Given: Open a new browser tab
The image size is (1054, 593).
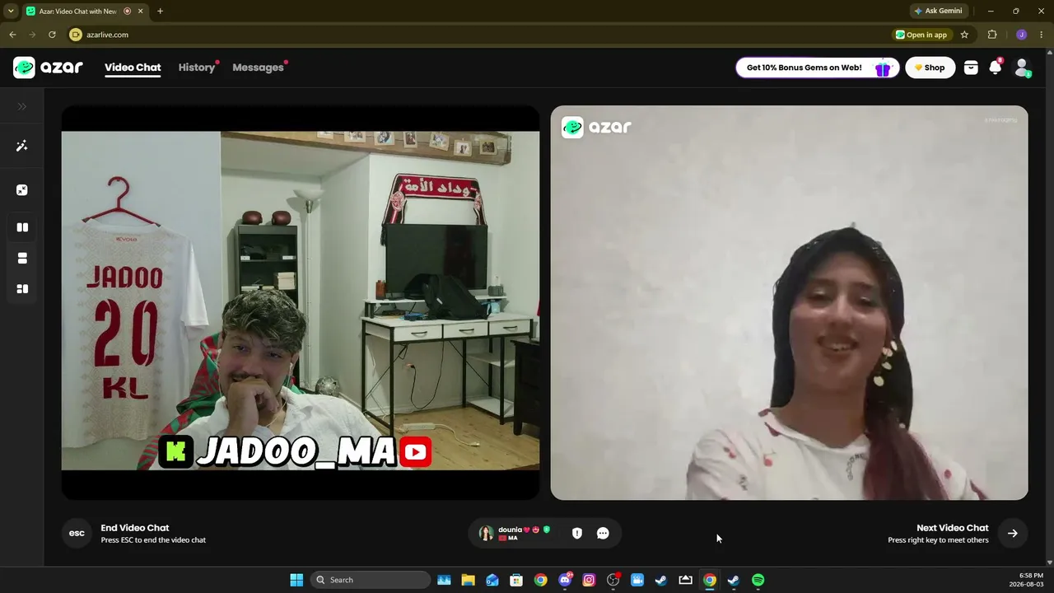Looking at the screenshot, I should (160, 11).
